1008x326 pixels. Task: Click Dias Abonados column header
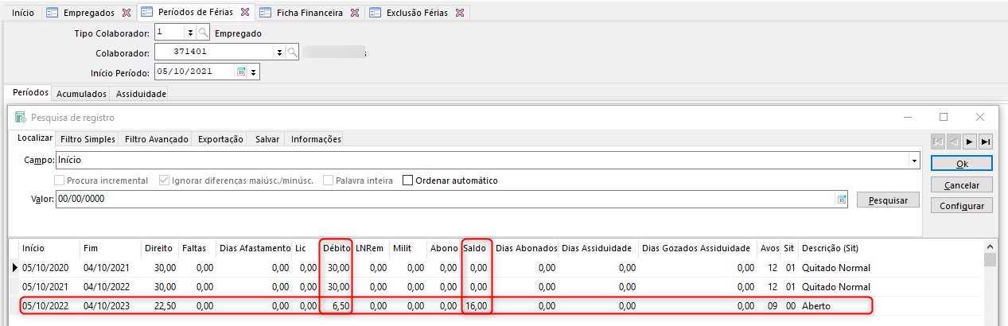click(526, 248)
